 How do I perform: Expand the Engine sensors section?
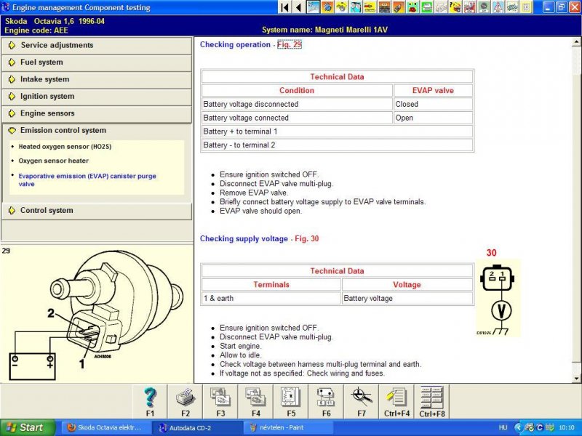pyautogui.click(x=97, y=113)
